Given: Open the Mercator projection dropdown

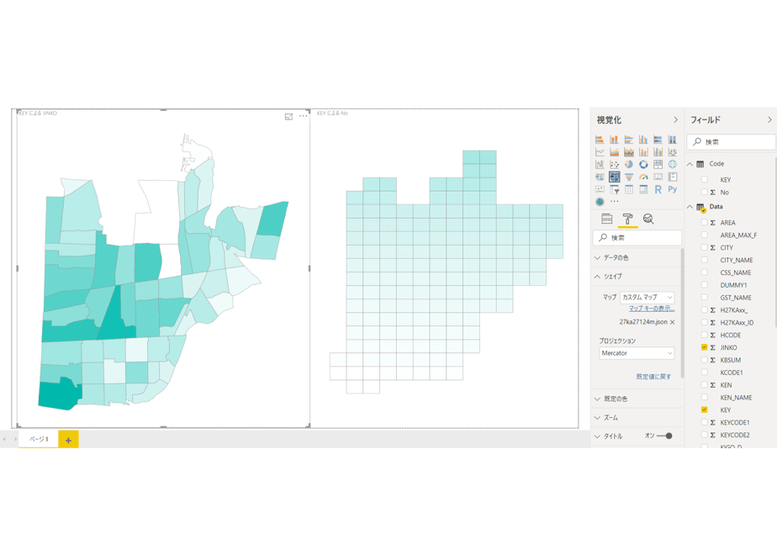Looking at the screenshot, I should pos(637,353).
